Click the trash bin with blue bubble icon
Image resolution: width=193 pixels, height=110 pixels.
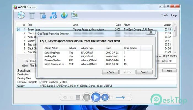click(x=43, y=15)
